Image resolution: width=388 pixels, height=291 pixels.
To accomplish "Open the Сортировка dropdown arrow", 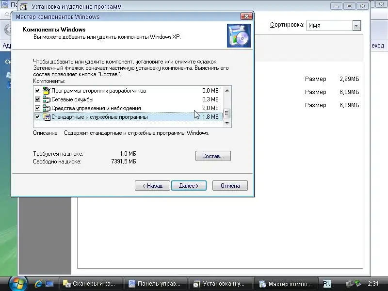I will pyautogui.click(x=356, y=26).
